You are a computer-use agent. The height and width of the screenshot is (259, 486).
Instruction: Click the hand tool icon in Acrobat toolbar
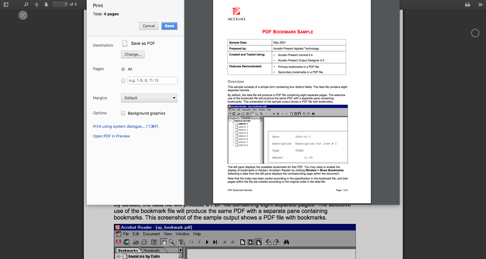point(164,242)
